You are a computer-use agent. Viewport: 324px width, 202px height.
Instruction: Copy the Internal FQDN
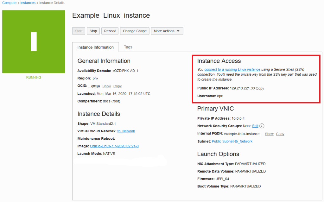(x=280, y=134)
